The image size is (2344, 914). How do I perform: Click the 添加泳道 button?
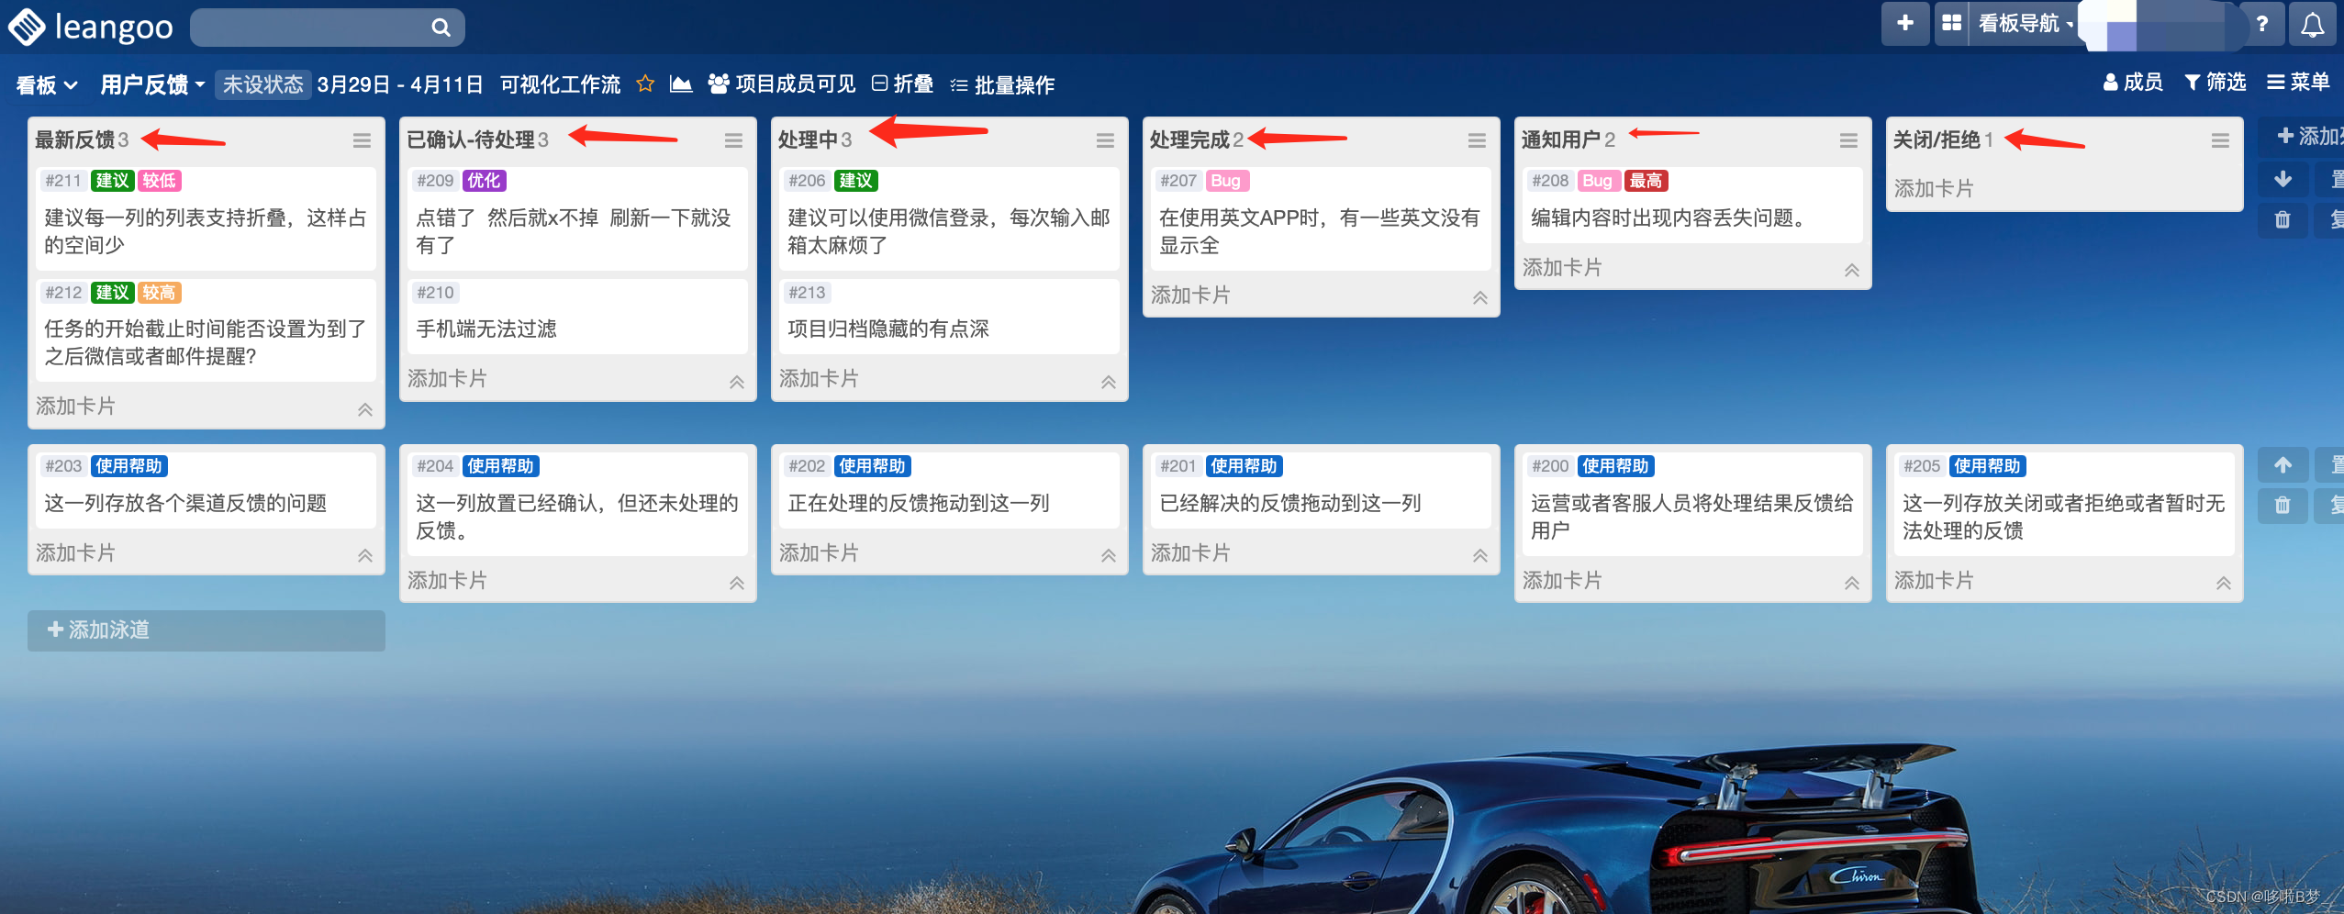point(206,630)
